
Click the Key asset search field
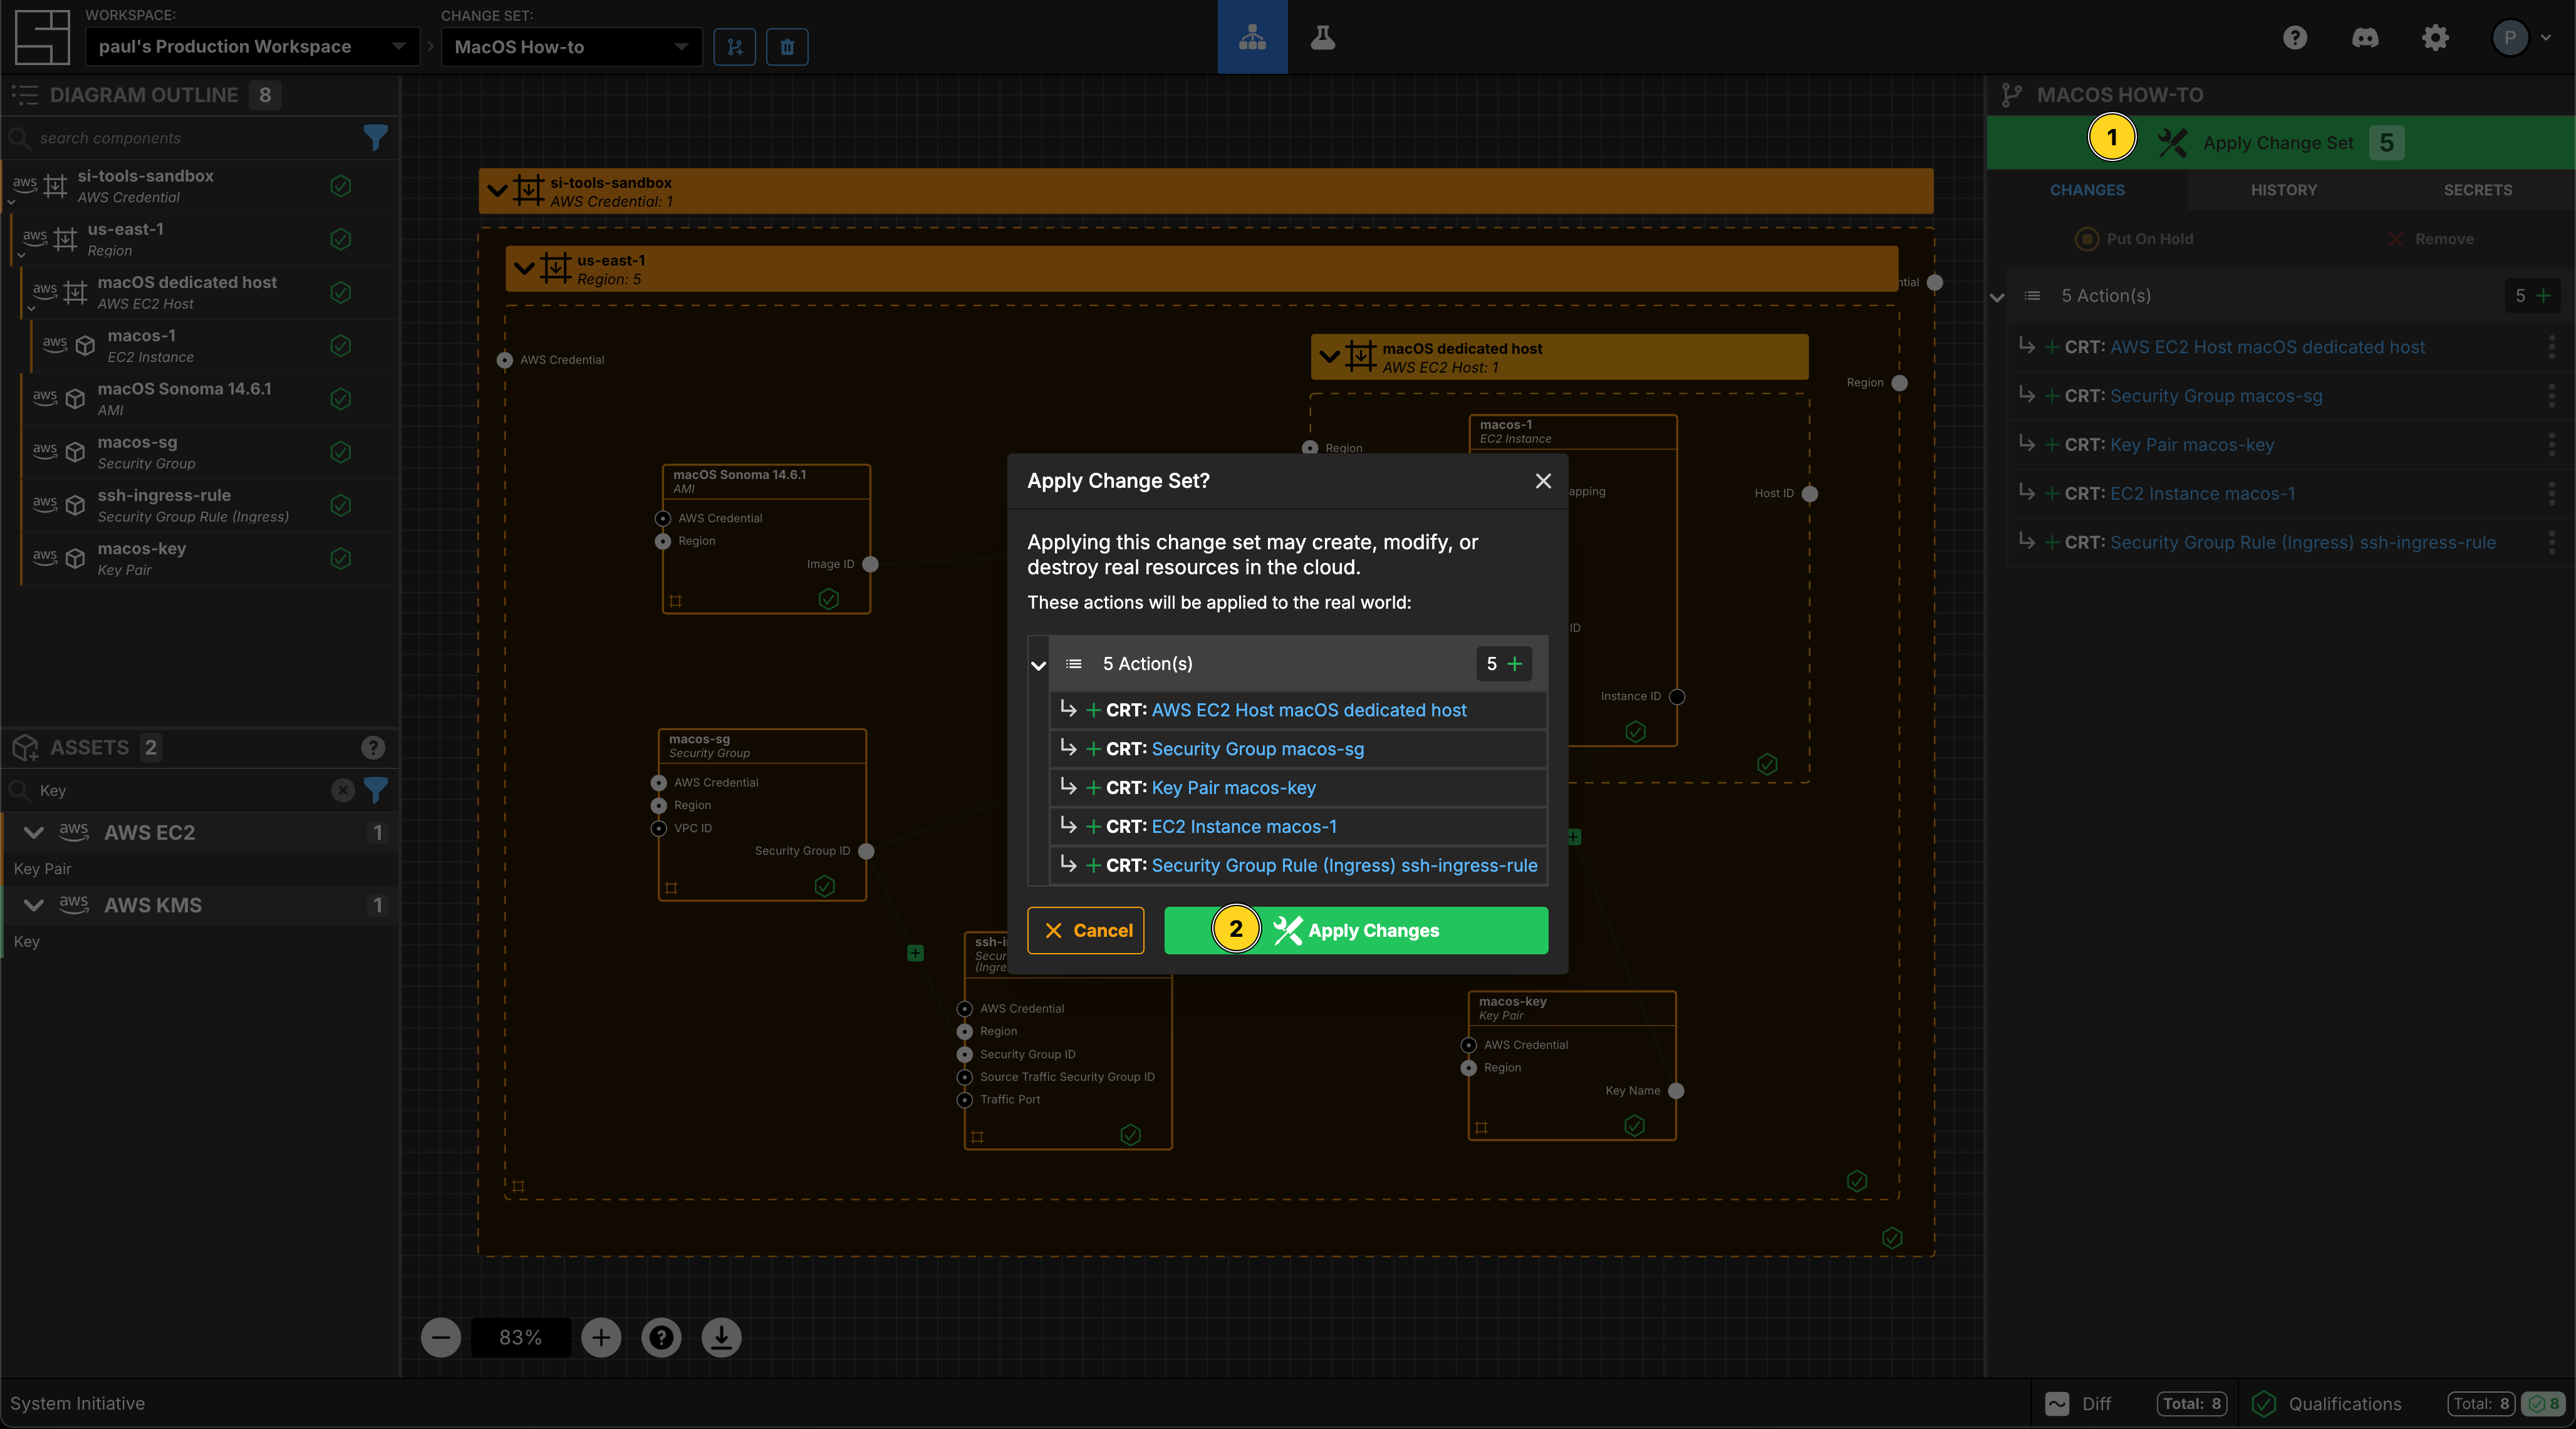click(x=180, y=790)
